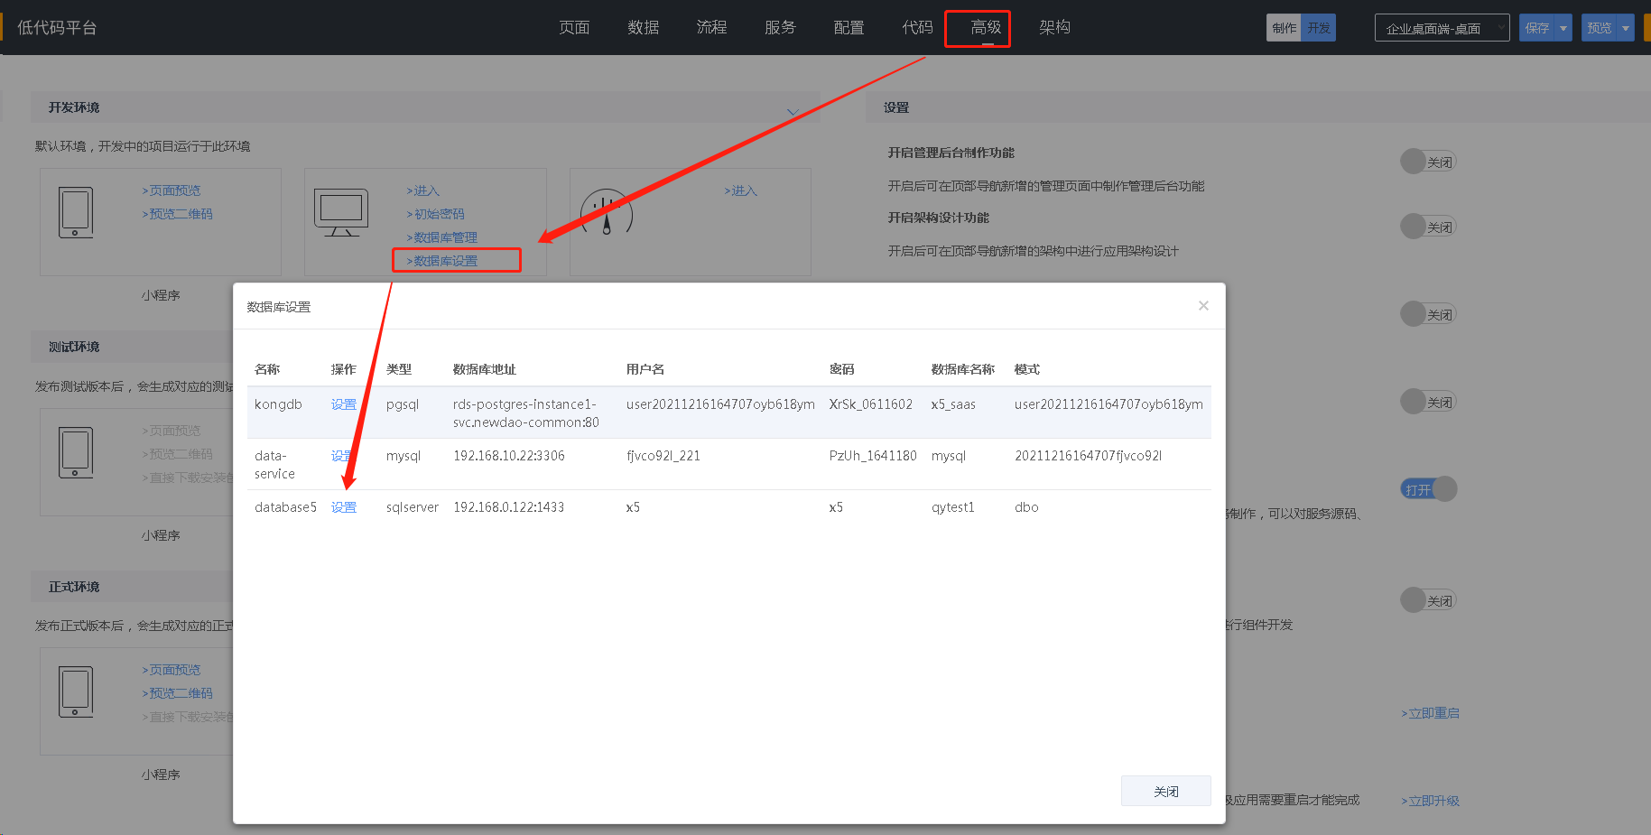The image size is (1651, 835).
Task: Click the 初始密码 link
Action: tap(436, 214)
